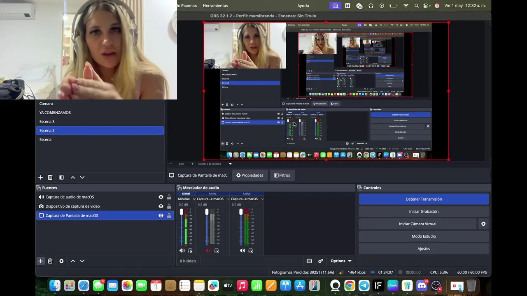Toggle visibility of Dispositivo de captura de vídeo
This screenshot has height=296, width=527.
click(161, 206)
